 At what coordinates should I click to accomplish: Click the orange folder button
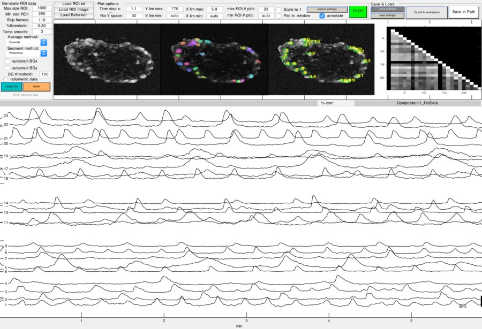[x=36, y=87]
